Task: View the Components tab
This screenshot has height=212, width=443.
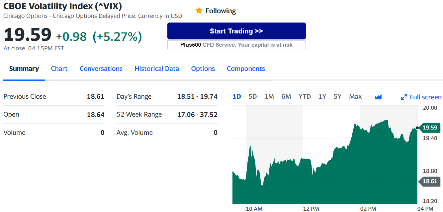Action: (246, 69)
